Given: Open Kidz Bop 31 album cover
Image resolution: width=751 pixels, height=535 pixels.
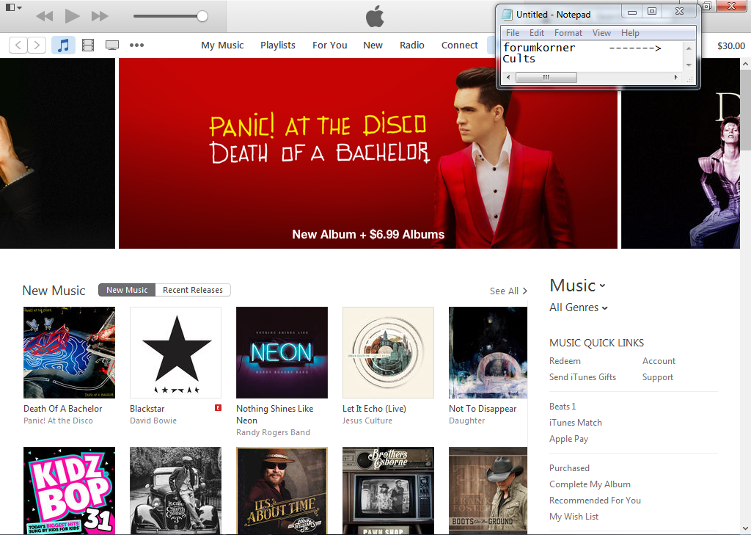Looking at the screenshot, I should 69,491.
